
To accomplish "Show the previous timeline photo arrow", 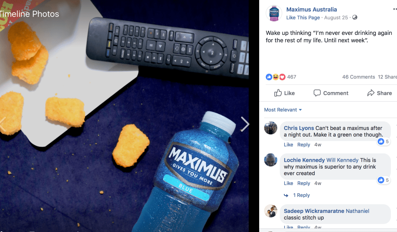I will click(x=3, y=124).
